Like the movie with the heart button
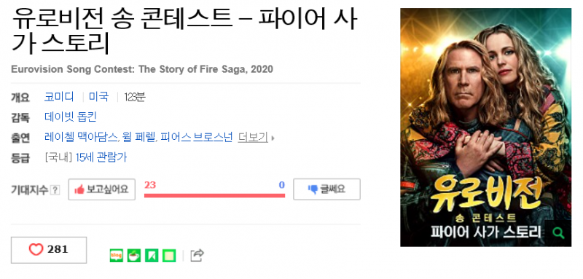Image resolution: width=583 pixels, height=279 pixels. coord(49,250)
